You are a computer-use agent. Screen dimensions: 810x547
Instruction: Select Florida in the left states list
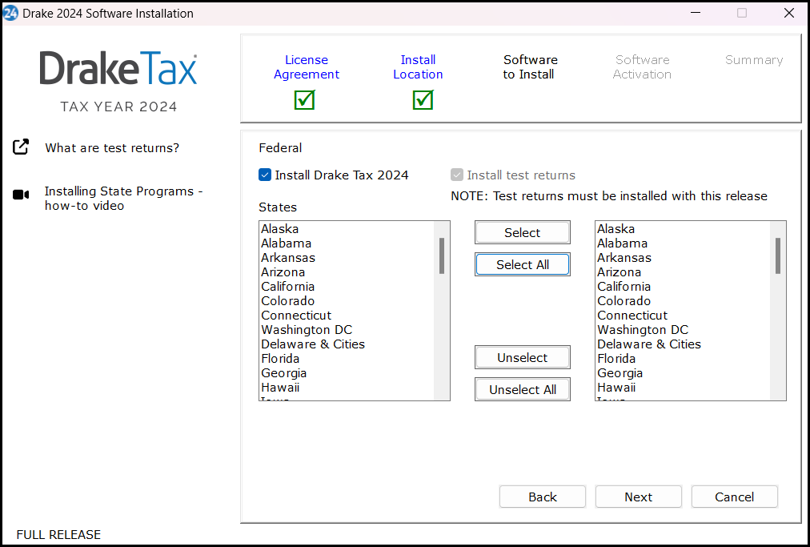click(x=347, y=359)
